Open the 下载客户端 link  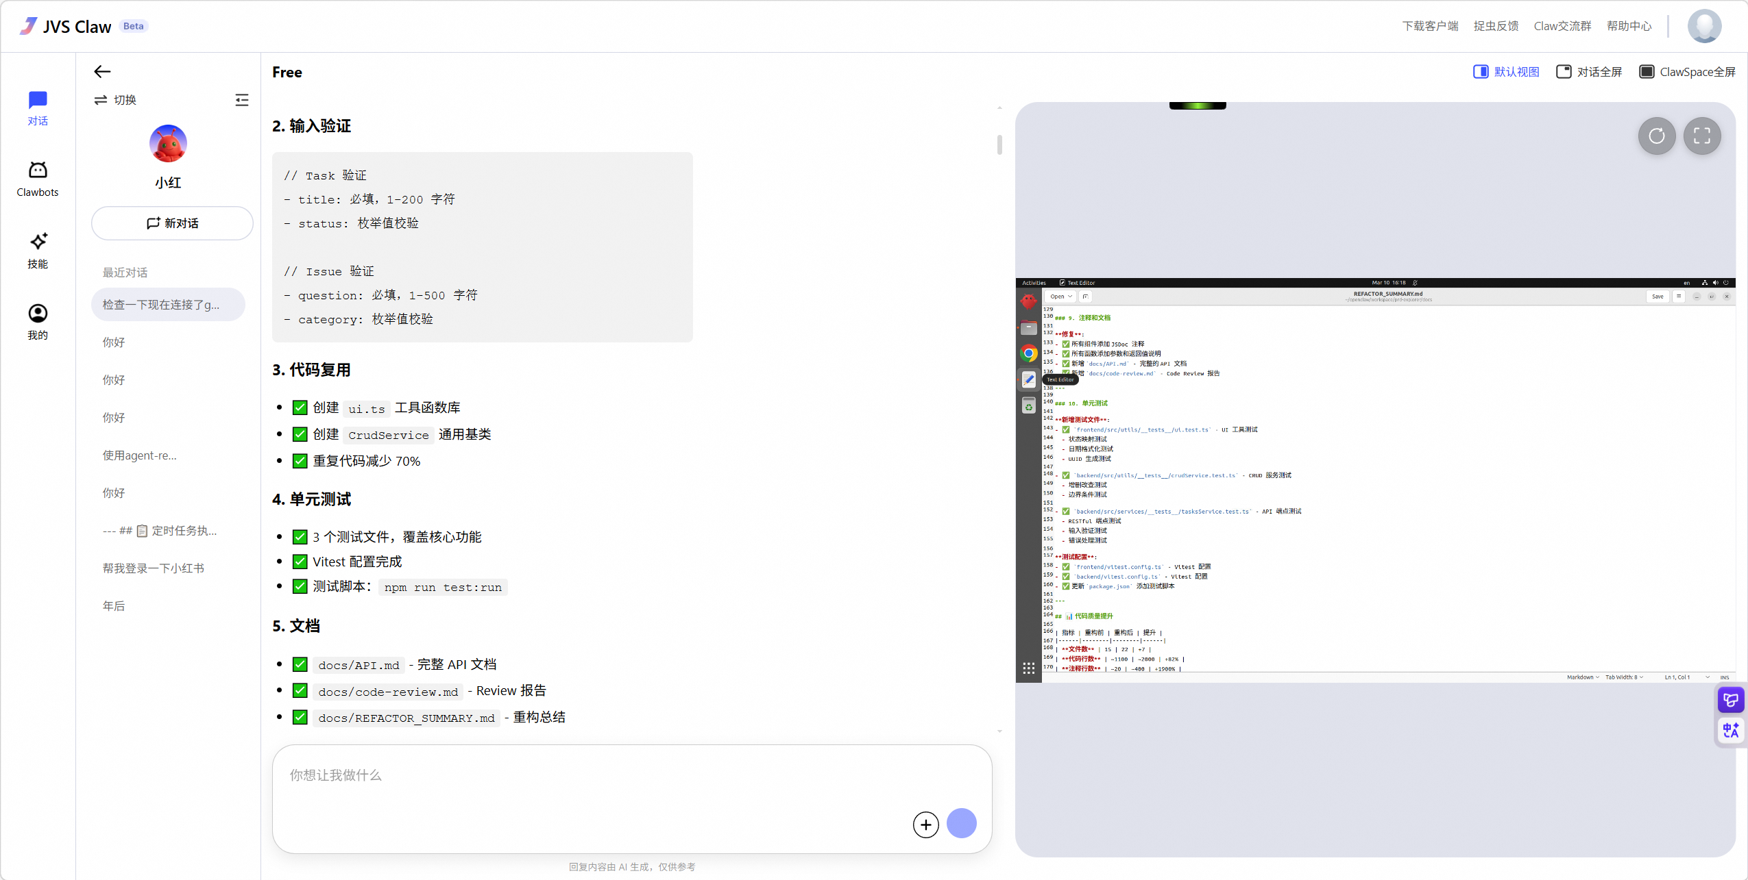1430,25
